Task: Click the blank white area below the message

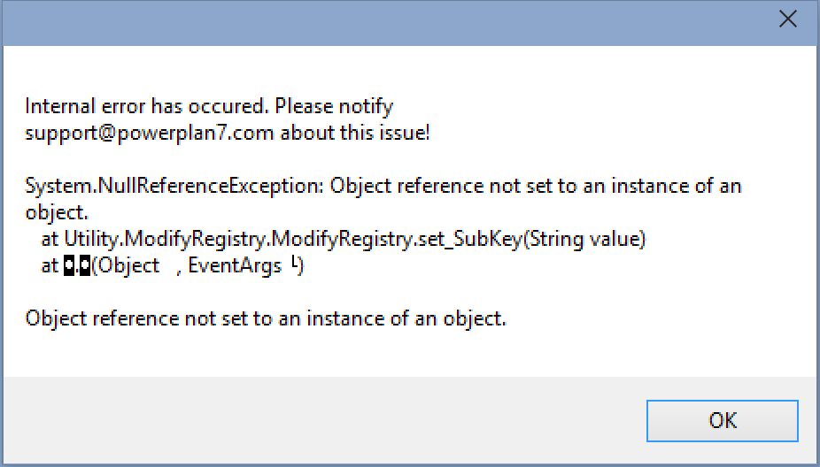Action: tap(410, 353)
